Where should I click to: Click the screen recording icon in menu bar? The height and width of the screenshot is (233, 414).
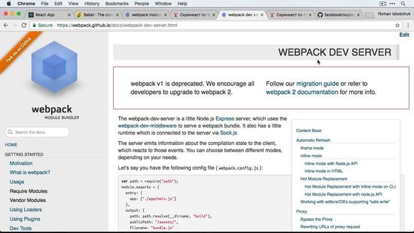pyautogui.click(x=382, y=3)
